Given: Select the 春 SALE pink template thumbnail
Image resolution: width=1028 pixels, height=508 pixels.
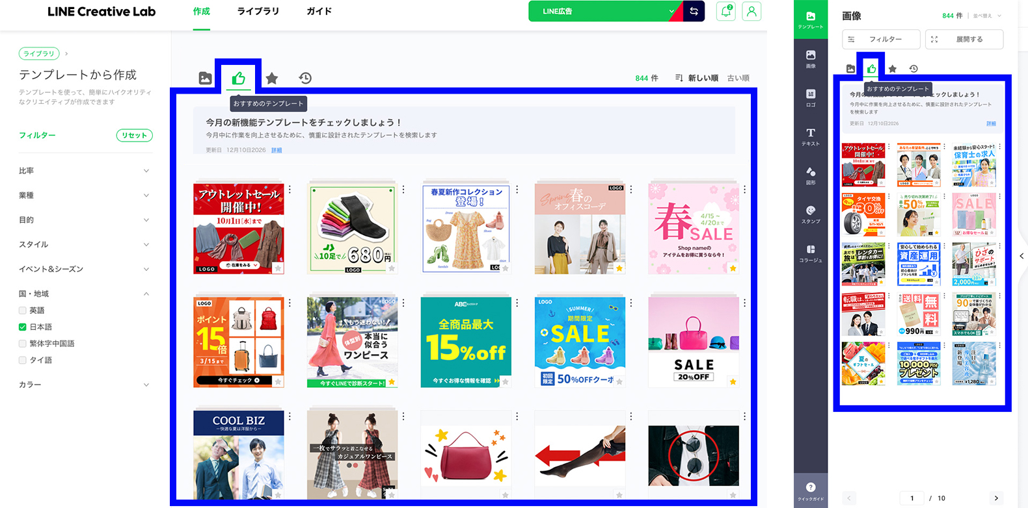Looking at the screenshot, I should point(693,228).
